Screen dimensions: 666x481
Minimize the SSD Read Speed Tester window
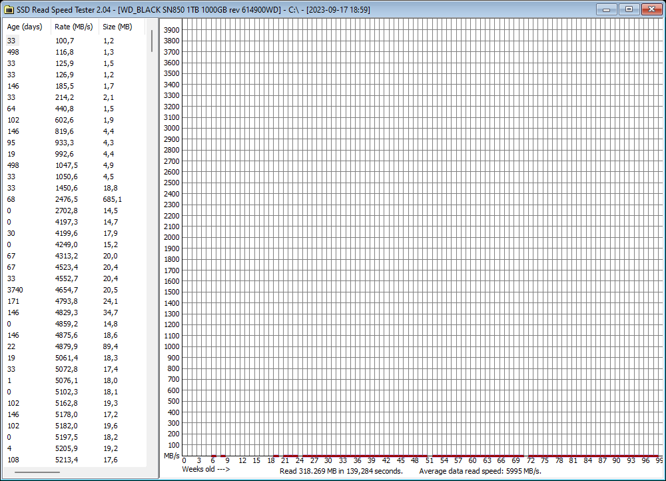click(606, 9)
